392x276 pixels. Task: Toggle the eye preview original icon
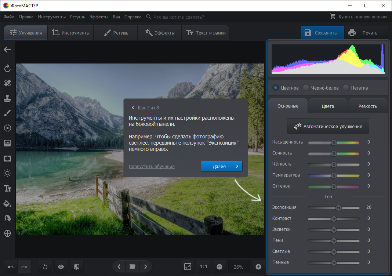pyautogui.click(x=61, y=267)
